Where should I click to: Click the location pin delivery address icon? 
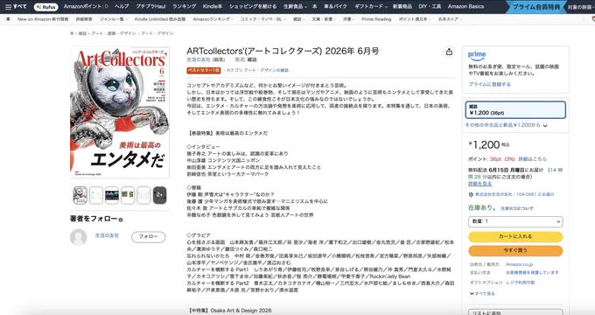pyautogui.click(x=471, y=195)
